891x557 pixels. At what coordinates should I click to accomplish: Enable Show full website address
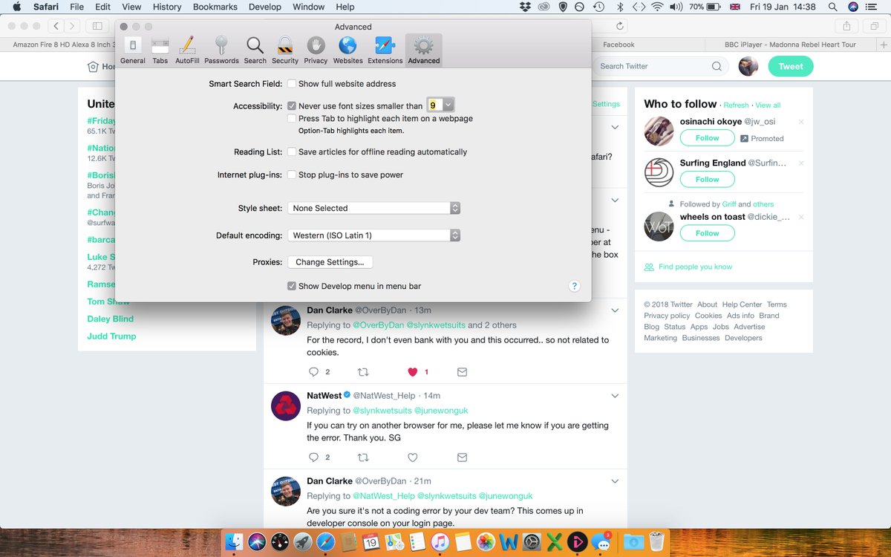[x=292, y=84]
